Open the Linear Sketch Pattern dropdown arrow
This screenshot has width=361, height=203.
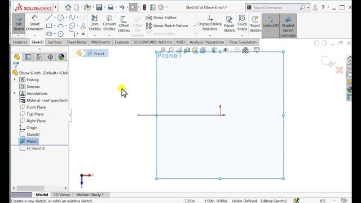pyautogui.click(x=195, y=25)
